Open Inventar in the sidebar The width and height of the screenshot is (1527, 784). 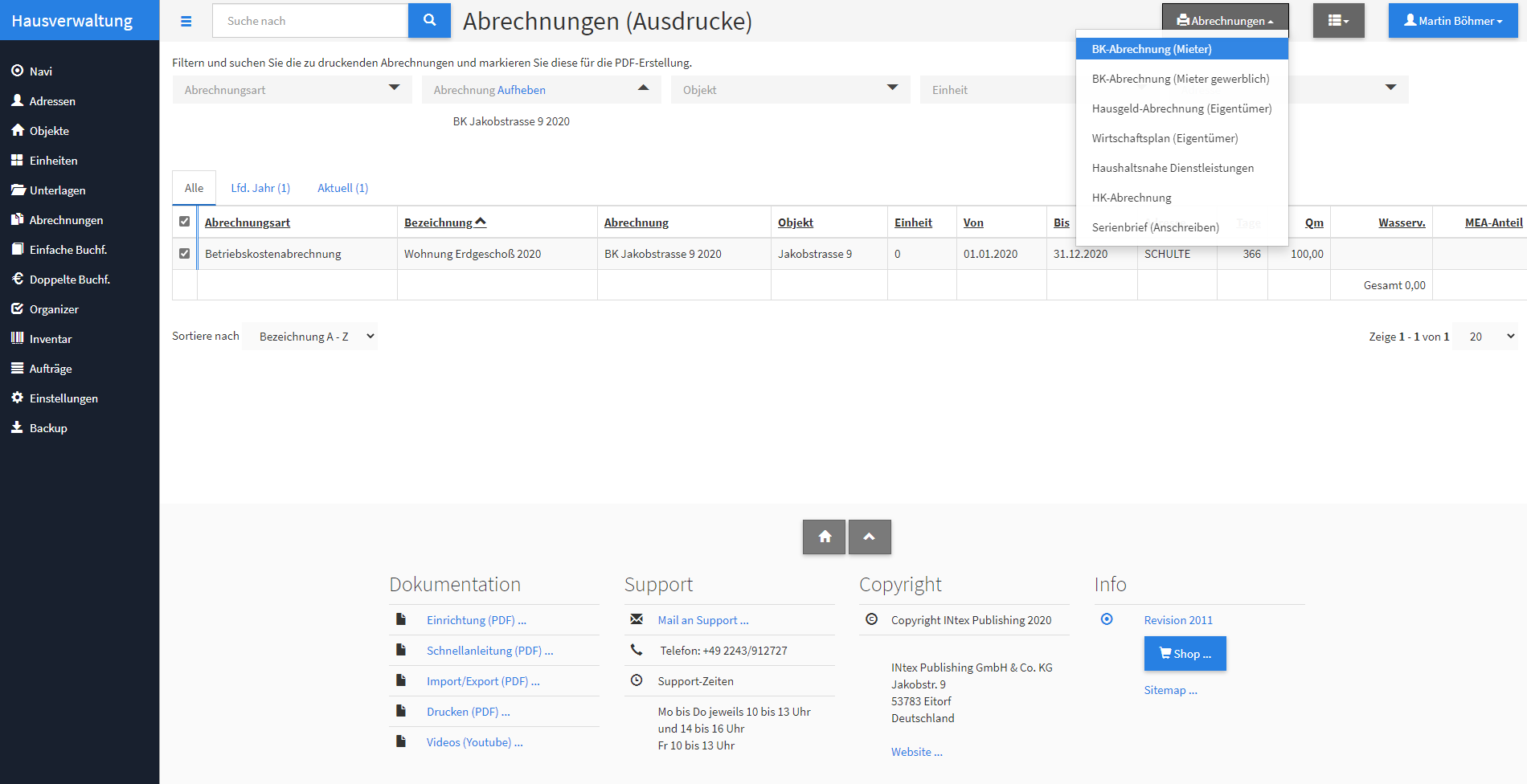click(x=50, y=339)
